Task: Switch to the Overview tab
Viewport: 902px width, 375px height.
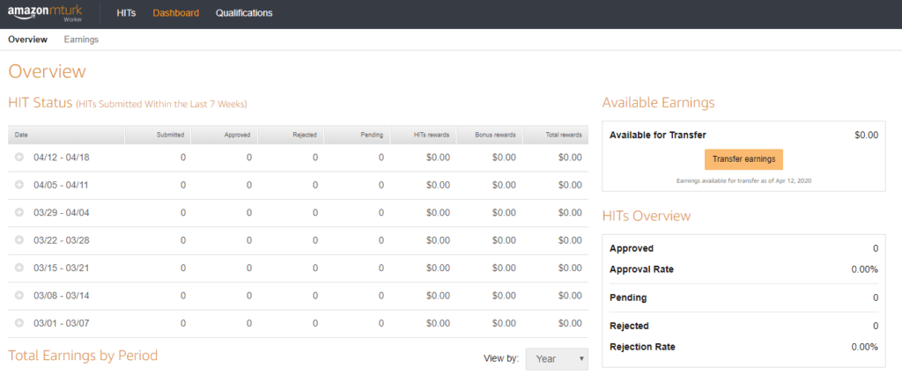Action: click(27, 40)
